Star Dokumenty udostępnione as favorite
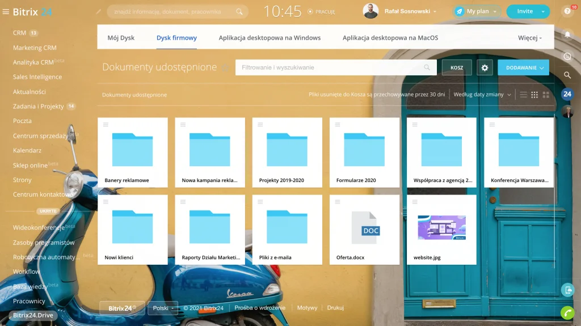This screenshot has width=581, height=326. click(x=225, y=67)
